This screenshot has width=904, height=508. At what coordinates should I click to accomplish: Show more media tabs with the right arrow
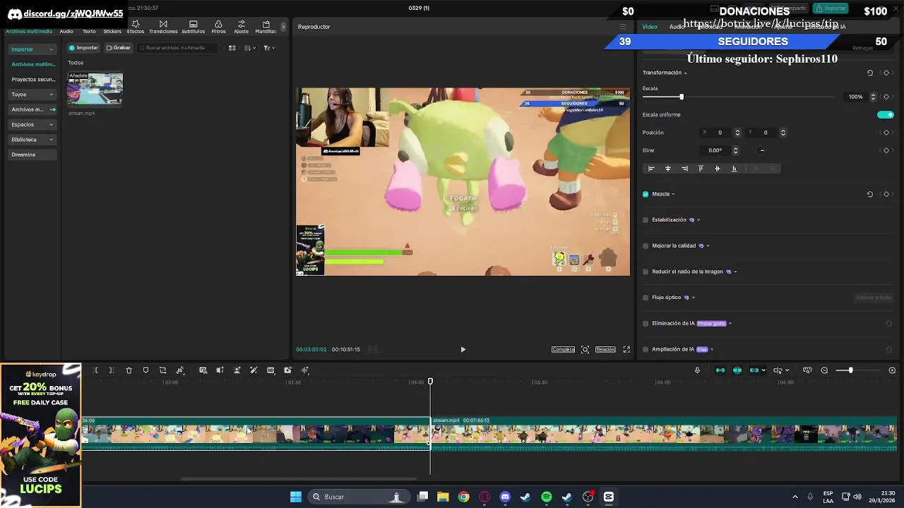tap(283, 27)
